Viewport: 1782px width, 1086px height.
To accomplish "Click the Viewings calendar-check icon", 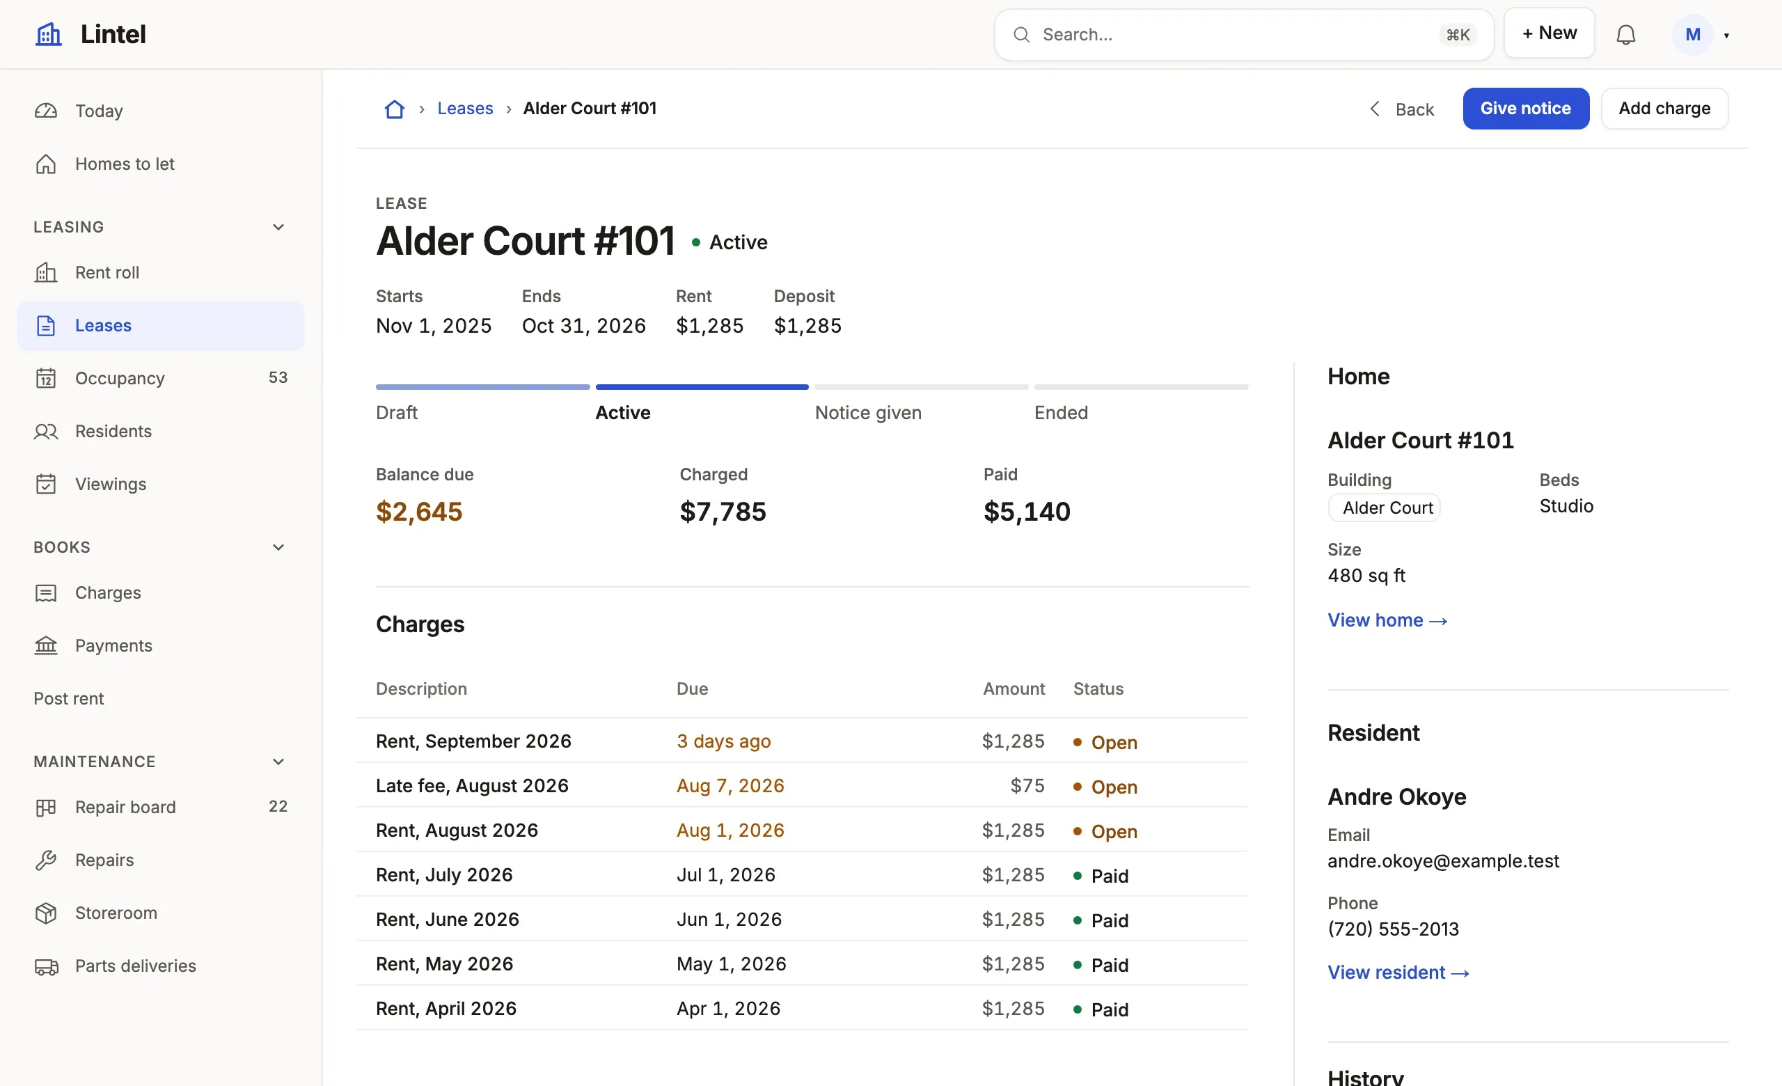I will coord(45,485).
